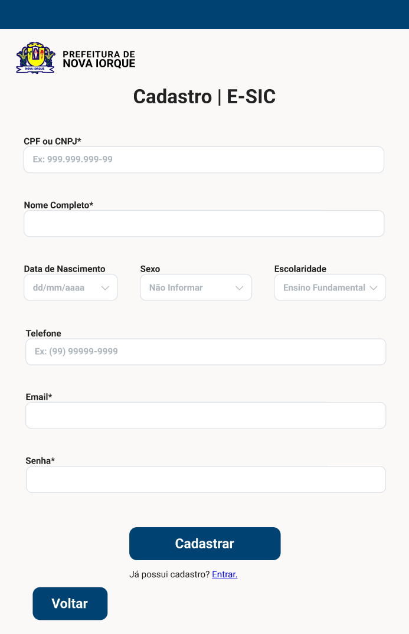Click the Nova Iorque coat of arms logo
Viewport: 409px width, 634px height.
click(x=35, y=58)
